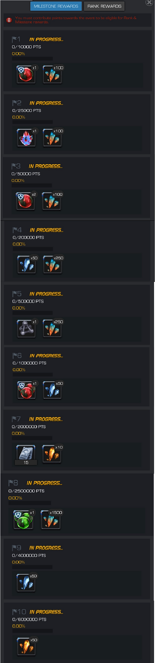This screenshot has height=663, width=155.
Task: Tap the orange crystal reward in milestone 10
Action: pos(26,647)
